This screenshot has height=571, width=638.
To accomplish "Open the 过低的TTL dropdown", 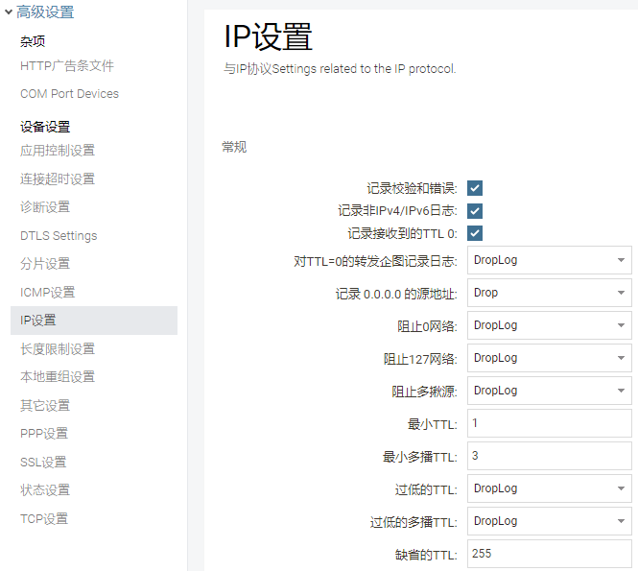I will [550, 488].
